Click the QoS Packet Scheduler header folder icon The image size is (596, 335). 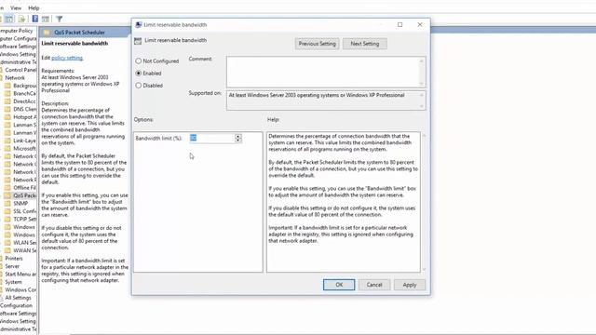pos(47,33)
